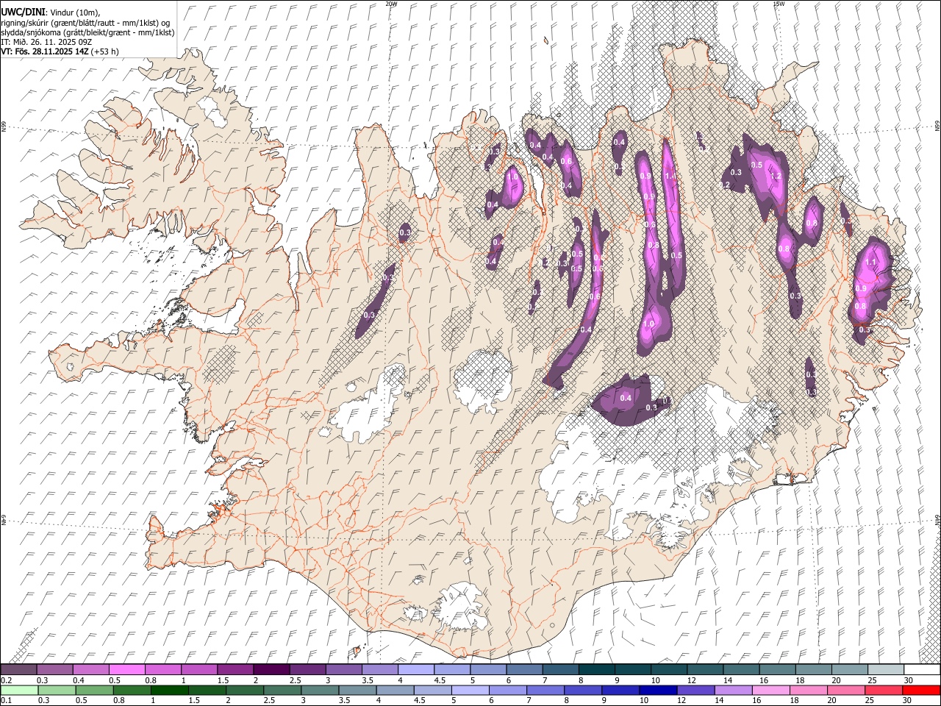
Task: Click the darkest green 1 rain legend swatch
Action: pyautogui.click(x=170, y=691)
